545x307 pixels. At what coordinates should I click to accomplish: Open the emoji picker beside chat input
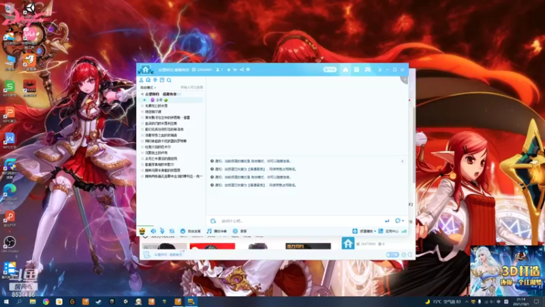point(213,221)
